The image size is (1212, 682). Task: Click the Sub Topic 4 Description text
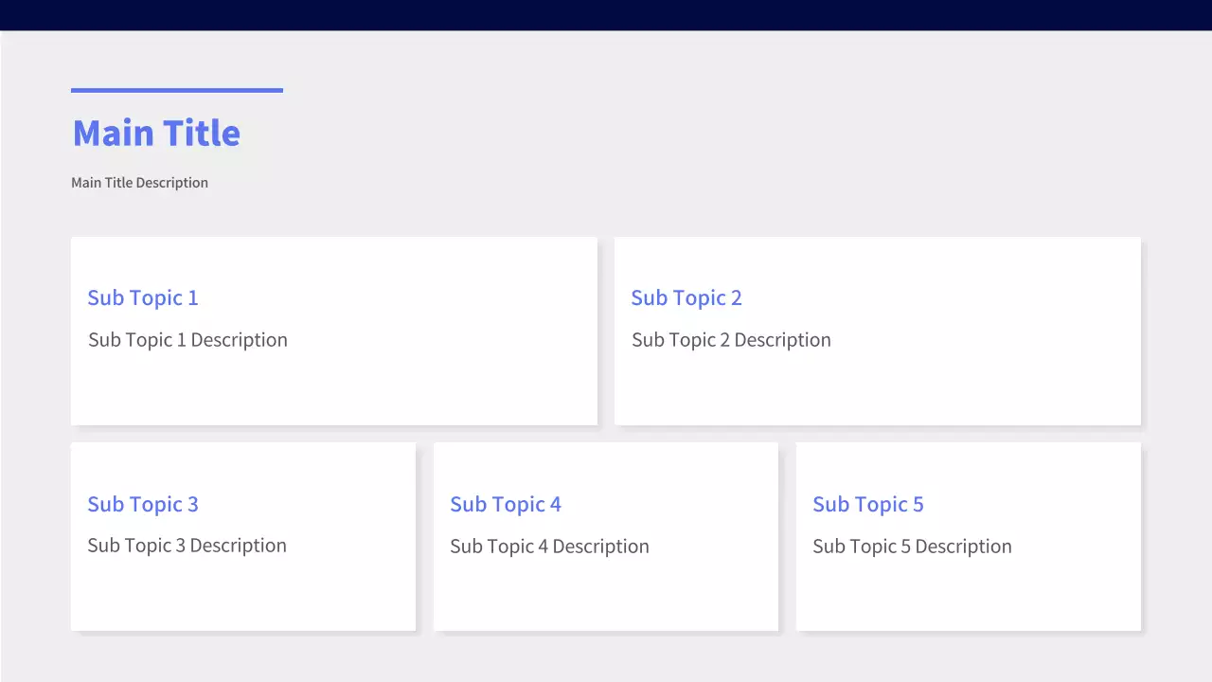pyautogui.click(x=549, y=547)
